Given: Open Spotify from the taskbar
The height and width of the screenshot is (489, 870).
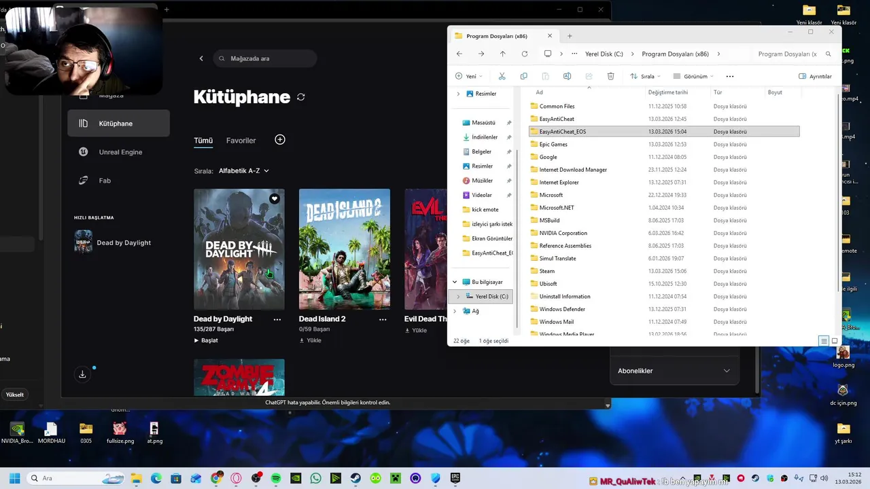Looking at the screenshot, I should coord(276,478).
